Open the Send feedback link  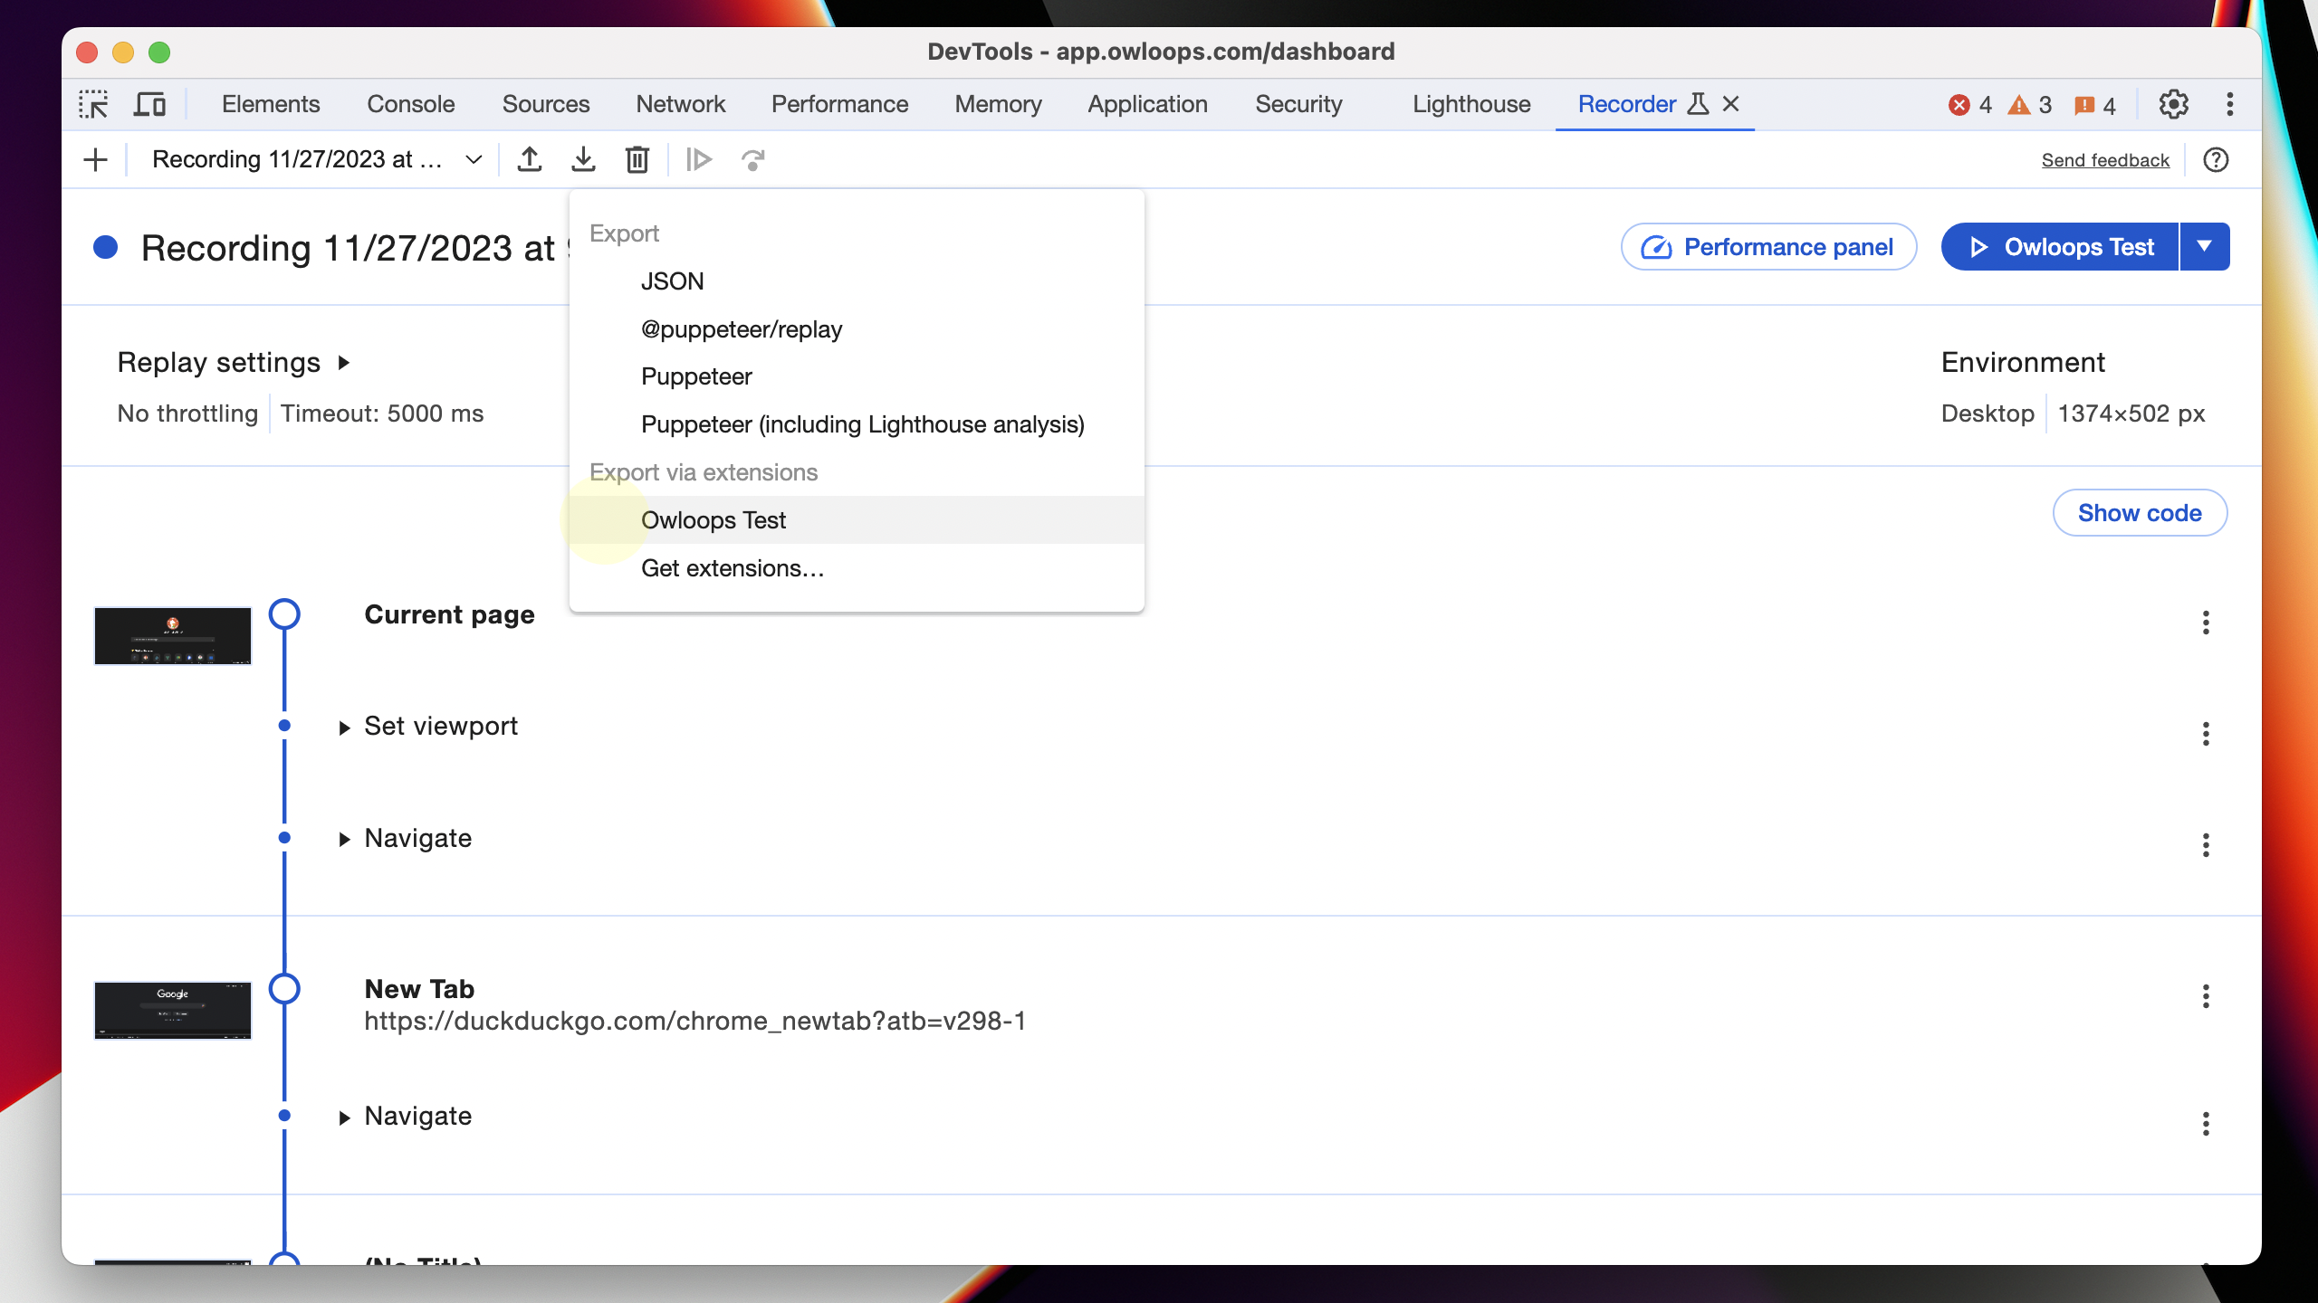click(x=2105, y=160)
